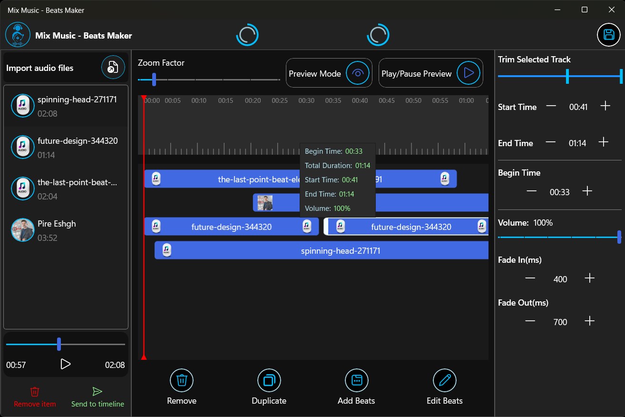Click the Add Beats icon
Viewport: 625px width, 417px height.
[x=356, y=380]
